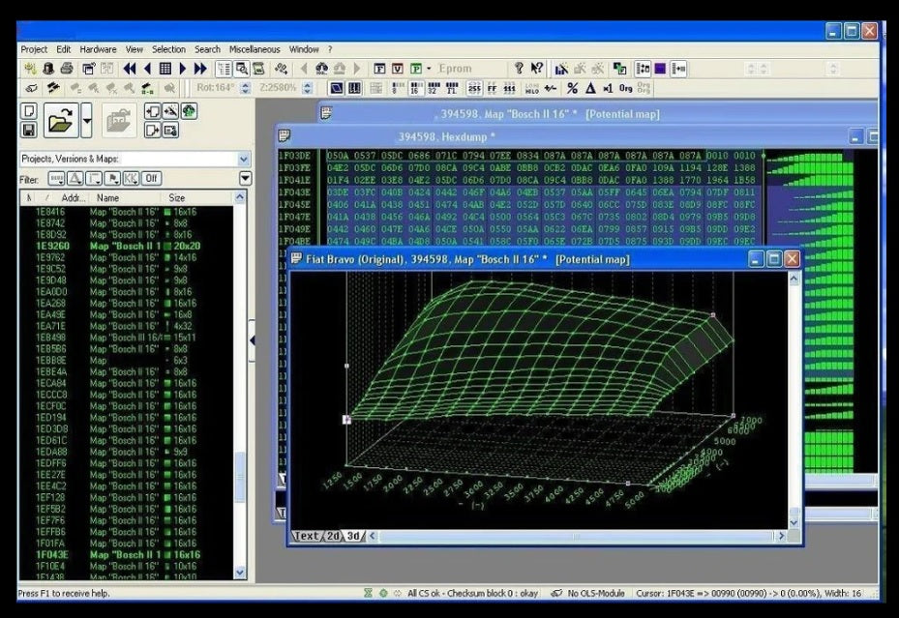Open the Projects, Versions & Maps dropdown
The height and width of the screenshot is (618, 899).
(x=243, y=159)
